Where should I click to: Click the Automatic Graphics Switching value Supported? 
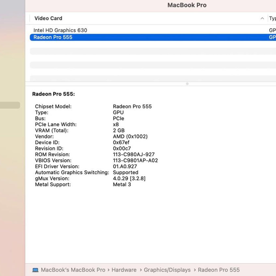point(126,172)
